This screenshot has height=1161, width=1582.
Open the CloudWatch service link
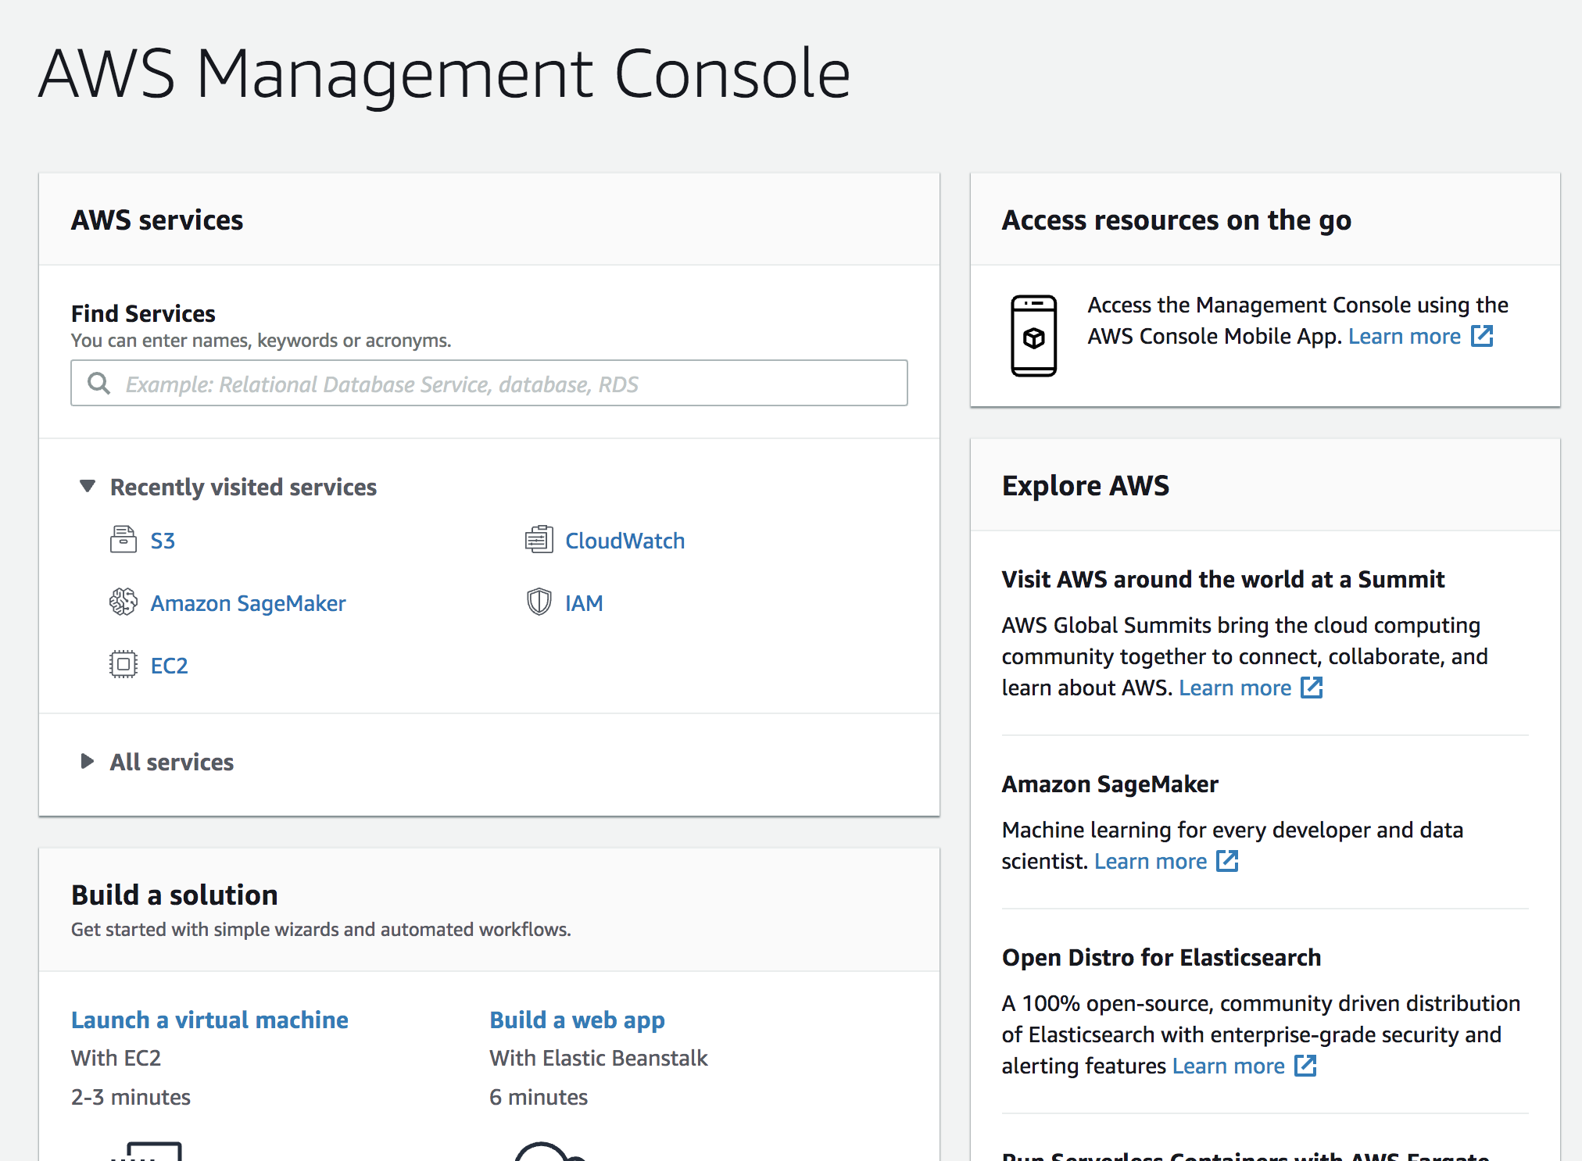point(625,541)
